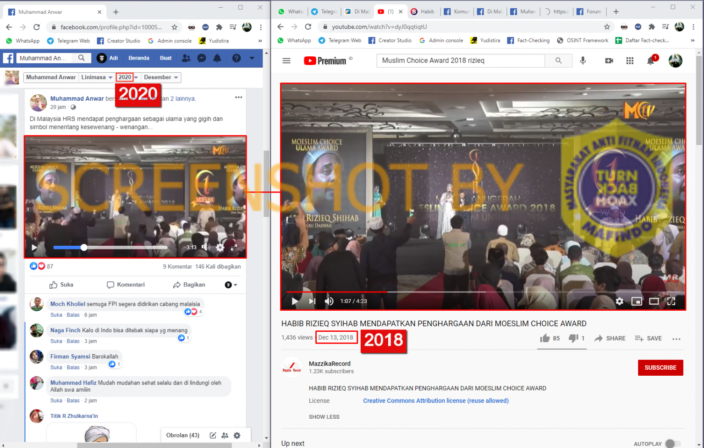
Task: Enable miniplayer in YouTube player
Action: click(x=637, y=301)
